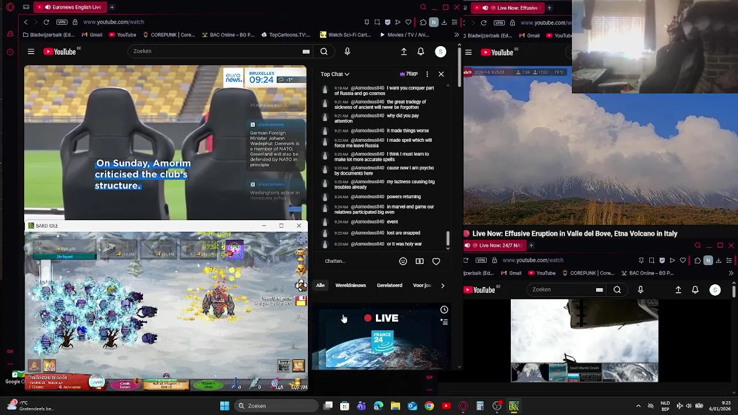This screenshot has height=415, width=738.
Task: Open Opera sidebar history clock icon
Action: point(10,52)
